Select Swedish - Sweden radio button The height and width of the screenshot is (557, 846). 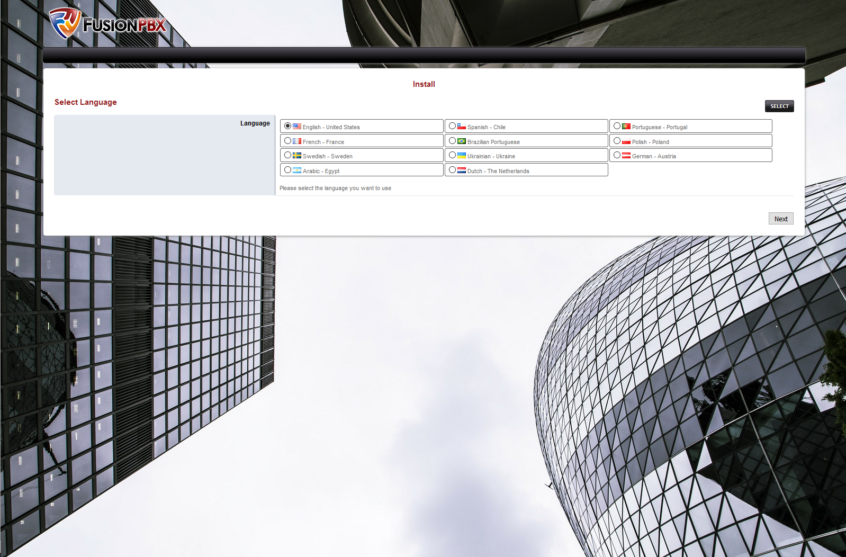(x=287, y=155)
